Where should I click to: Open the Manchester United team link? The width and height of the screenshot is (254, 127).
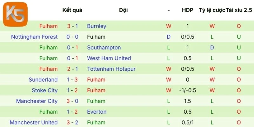34,123
